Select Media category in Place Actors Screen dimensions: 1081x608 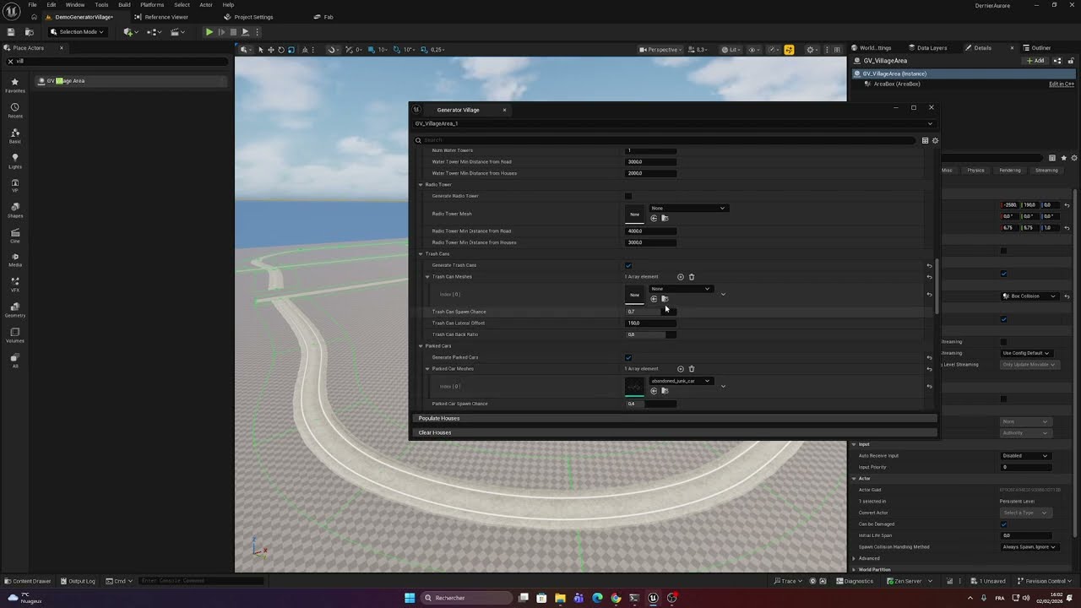click(14, 259)
